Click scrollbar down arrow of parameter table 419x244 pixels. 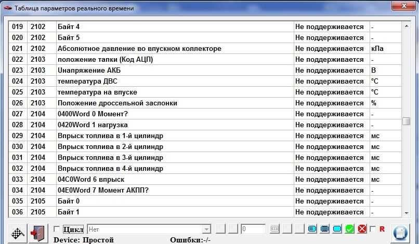click(x=407, y=213)
